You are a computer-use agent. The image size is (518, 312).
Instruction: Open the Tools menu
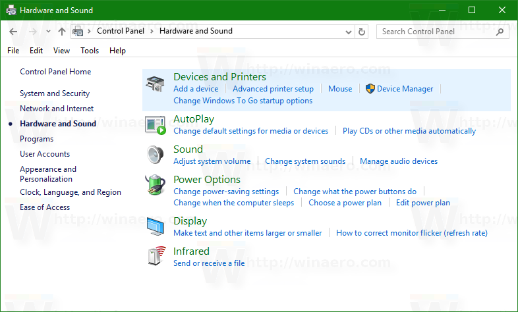click(90, 51)
